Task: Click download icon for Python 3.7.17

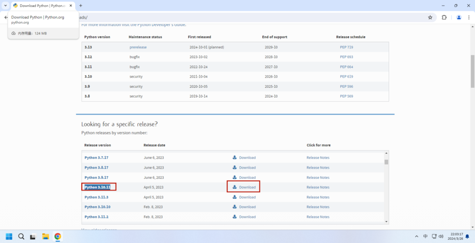Action: pyautogui.click(x=234, y=158)
